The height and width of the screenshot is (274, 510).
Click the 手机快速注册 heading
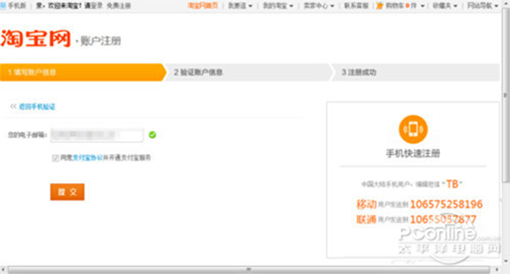[413, 153]
